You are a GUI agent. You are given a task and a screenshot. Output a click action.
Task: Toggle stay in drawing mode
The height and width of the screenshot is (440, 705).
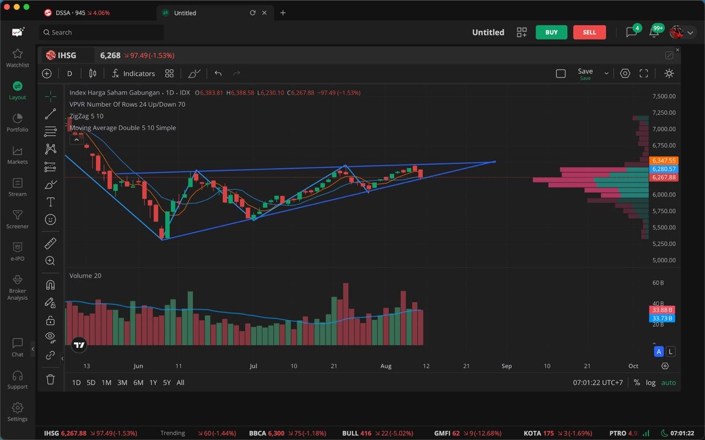pos(50,302)
